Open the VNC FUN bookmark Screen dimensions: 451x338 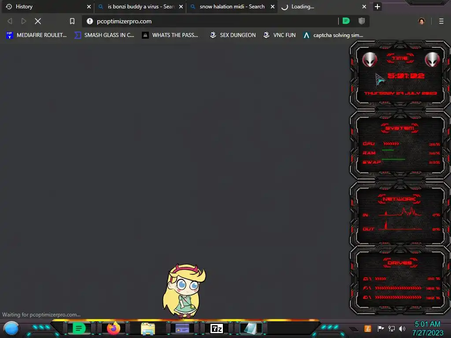[x=280, y=35]
